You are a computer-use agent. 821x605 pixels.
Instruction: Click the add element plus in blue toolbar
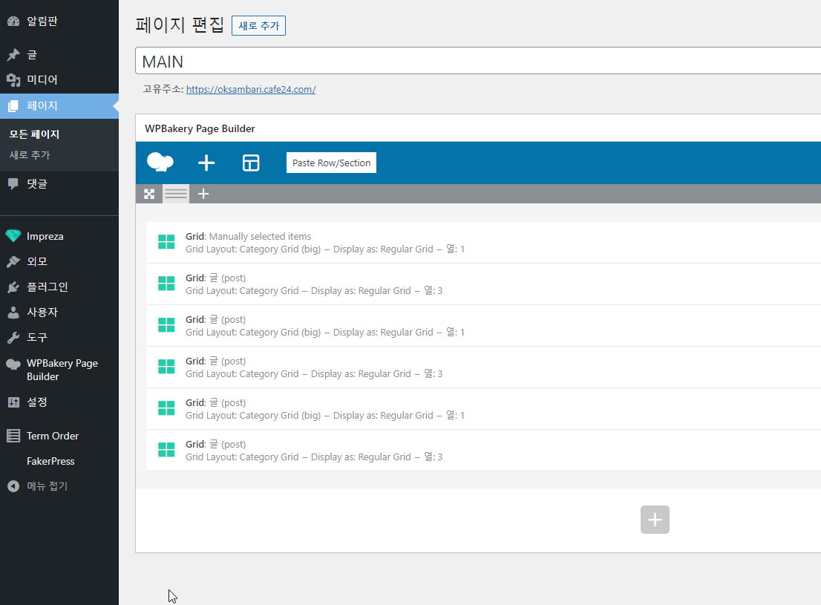206,163
